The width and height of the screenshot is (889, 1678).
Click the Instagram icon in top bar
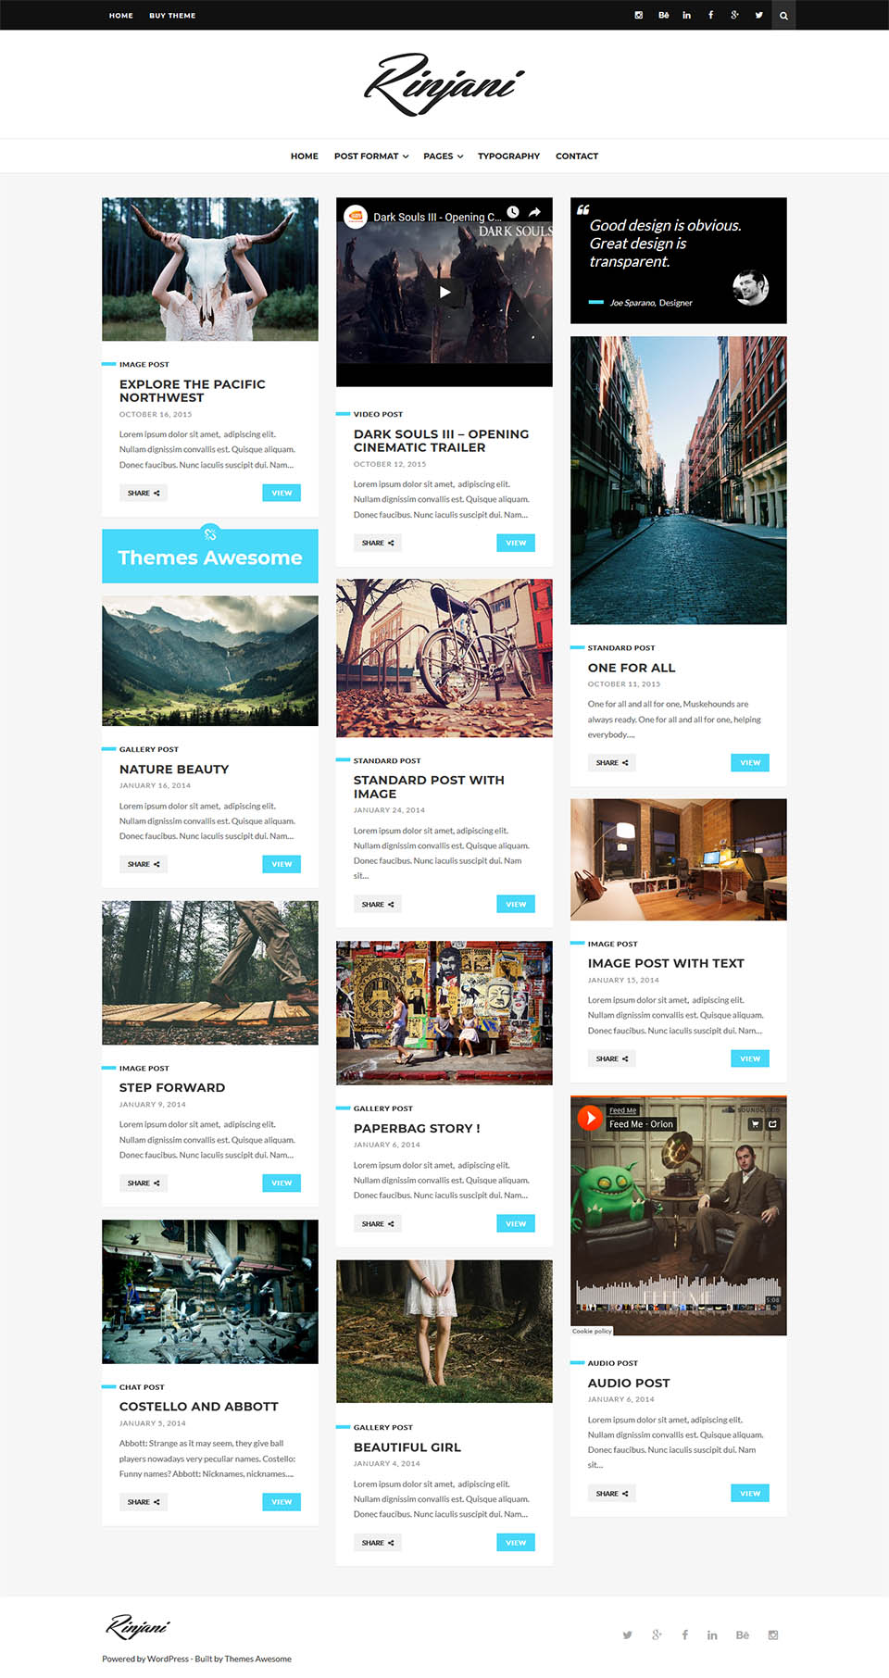point(638,15)
